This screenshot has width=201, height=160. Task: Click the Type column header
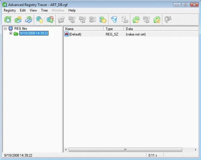tap(114, 29)
